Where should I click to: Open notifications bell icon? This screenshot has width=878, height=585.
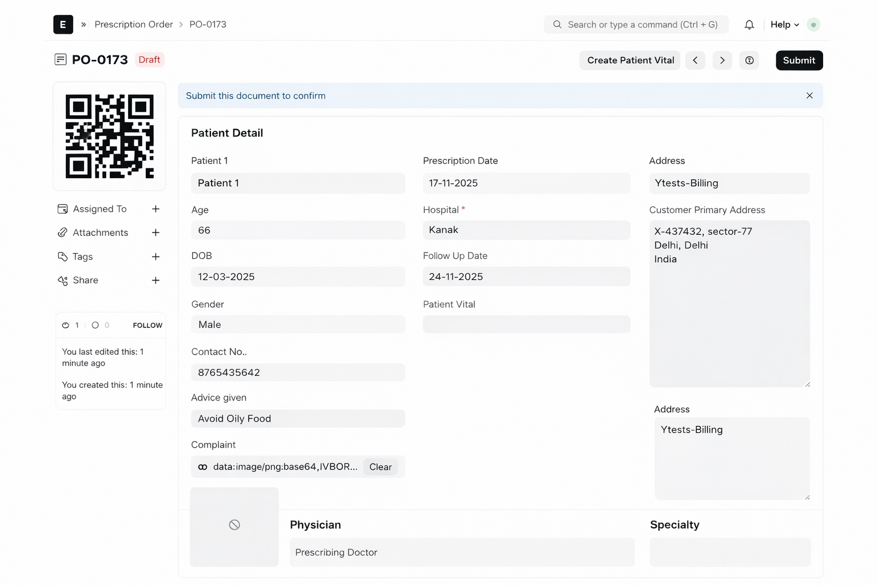pos(749,25)
